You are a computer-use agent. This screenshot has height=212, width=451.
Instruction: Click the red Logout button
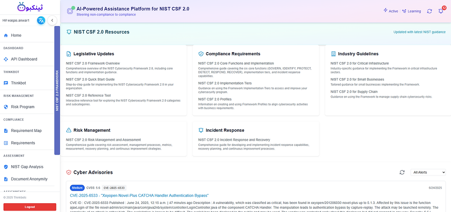click(30, 207)
